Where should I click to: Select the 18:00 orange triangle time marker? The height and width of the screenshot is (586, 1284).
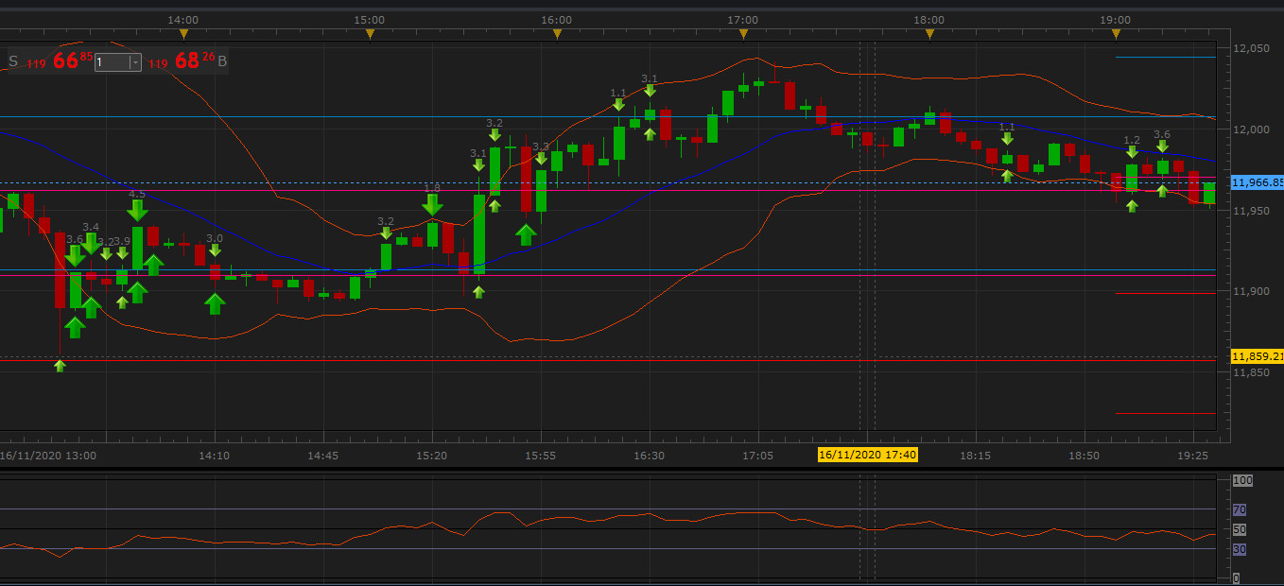930,34
